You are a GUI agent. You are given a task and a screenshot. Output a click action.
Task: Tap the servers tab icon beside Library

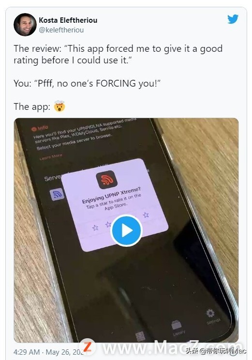(x=140, y=337)
